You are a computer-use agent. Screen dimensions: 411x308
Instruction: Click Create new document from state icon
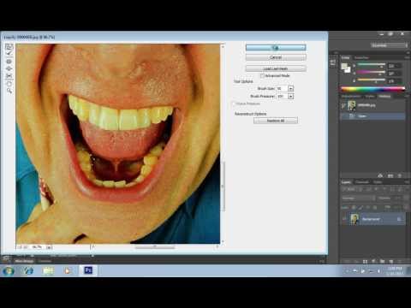pos(380,175)
